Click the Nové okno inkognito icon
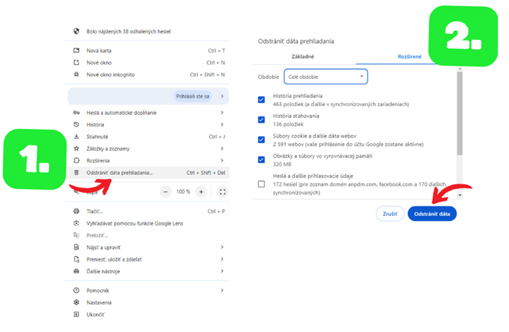This screenshot has height=332, width=509. click(76, 74)
